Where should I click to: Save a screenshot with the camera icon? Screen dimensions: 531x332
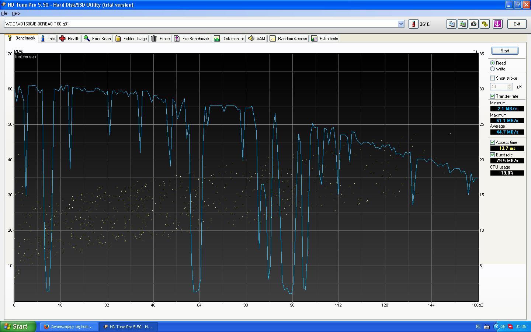[x=474, y=24]
